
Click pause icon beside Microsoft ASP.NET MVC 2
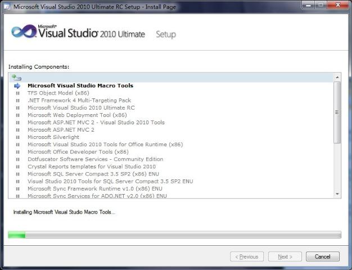coord(18,130)
